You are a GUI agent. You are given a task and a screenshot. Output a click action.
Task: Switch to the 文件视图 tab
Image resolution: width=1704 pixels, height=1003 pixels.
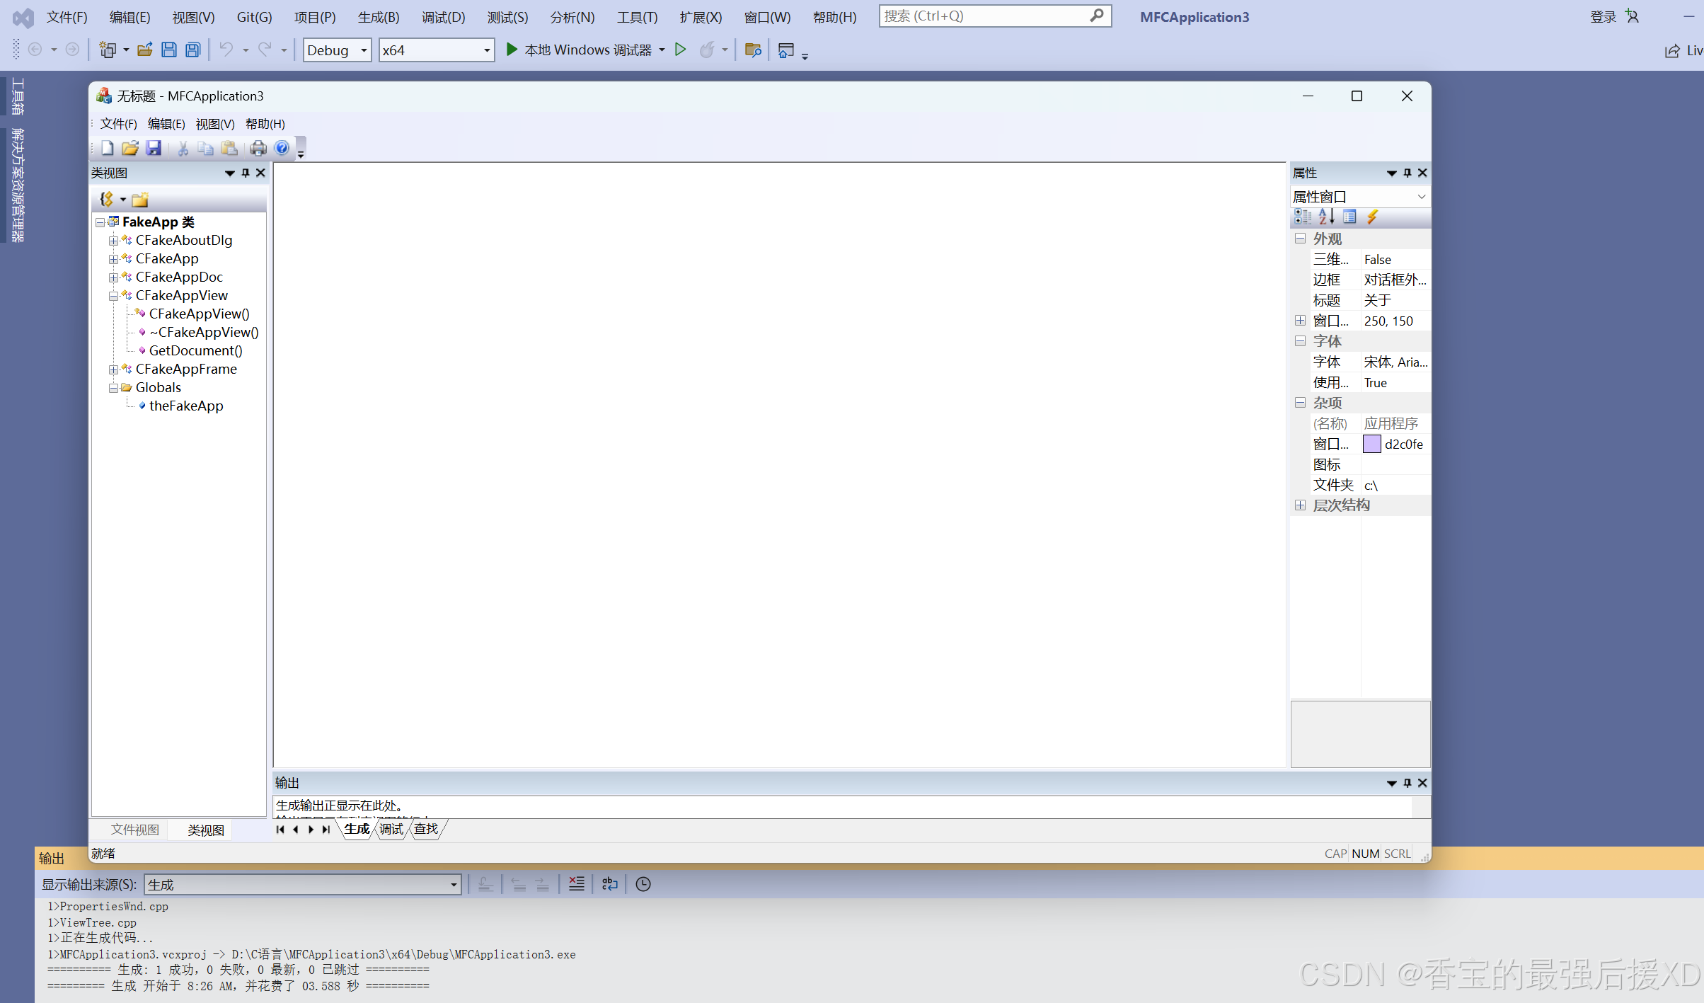pos(134,830)
